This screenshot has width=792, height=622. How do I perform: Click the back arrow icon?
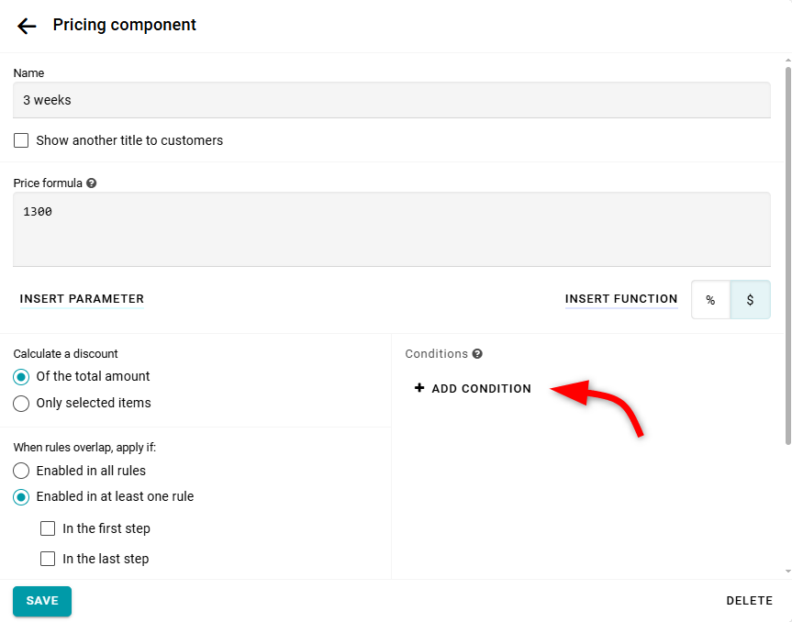point(27,26)
